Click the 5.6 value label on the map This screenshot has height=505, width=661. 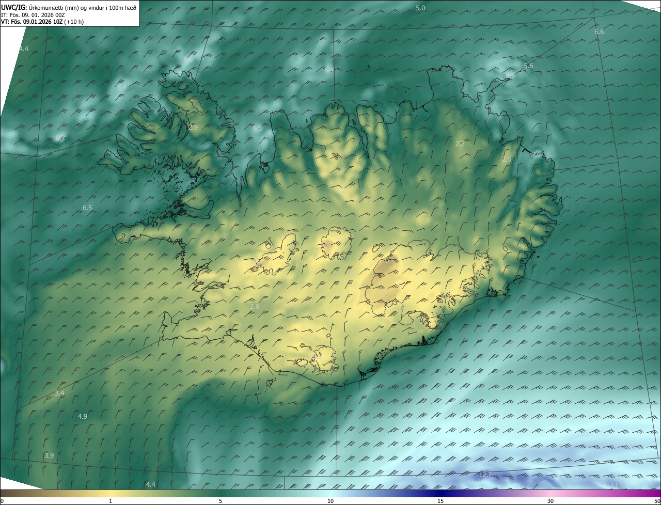tap(528, 66)
